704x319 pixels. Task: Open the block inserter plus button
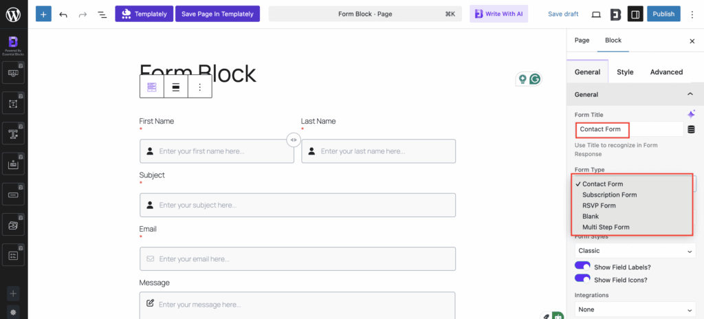pyautogui.click(x=43, y=14)
